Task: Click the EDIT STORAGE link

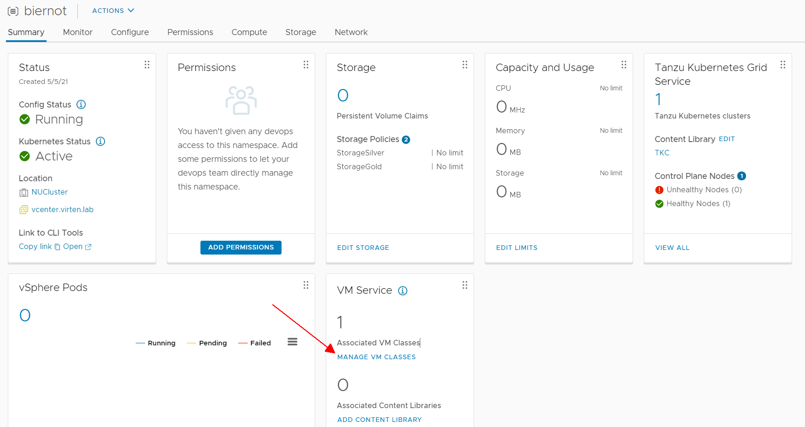Action: pyautogui.click(x=363, y=248)
